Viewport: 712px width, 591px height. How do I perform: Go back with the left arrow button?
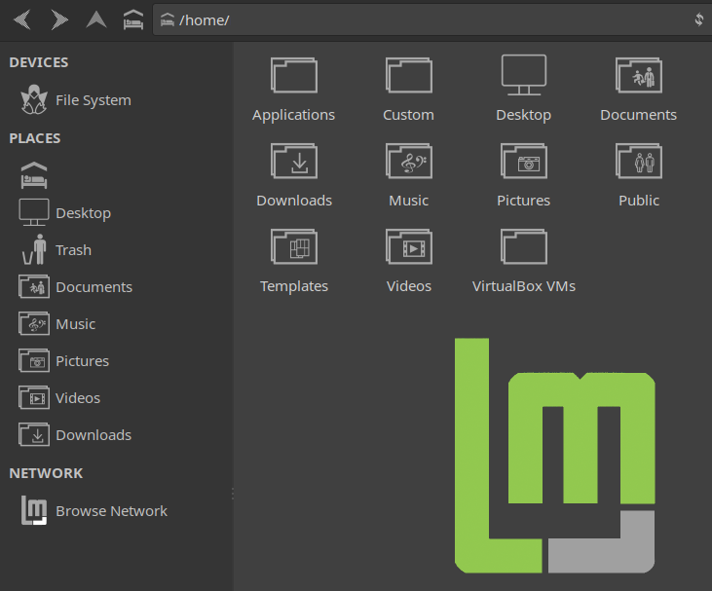pos(22,20)
